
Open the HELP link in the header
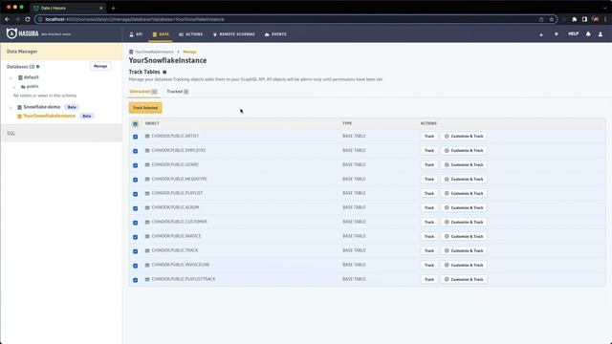[573, 34]
